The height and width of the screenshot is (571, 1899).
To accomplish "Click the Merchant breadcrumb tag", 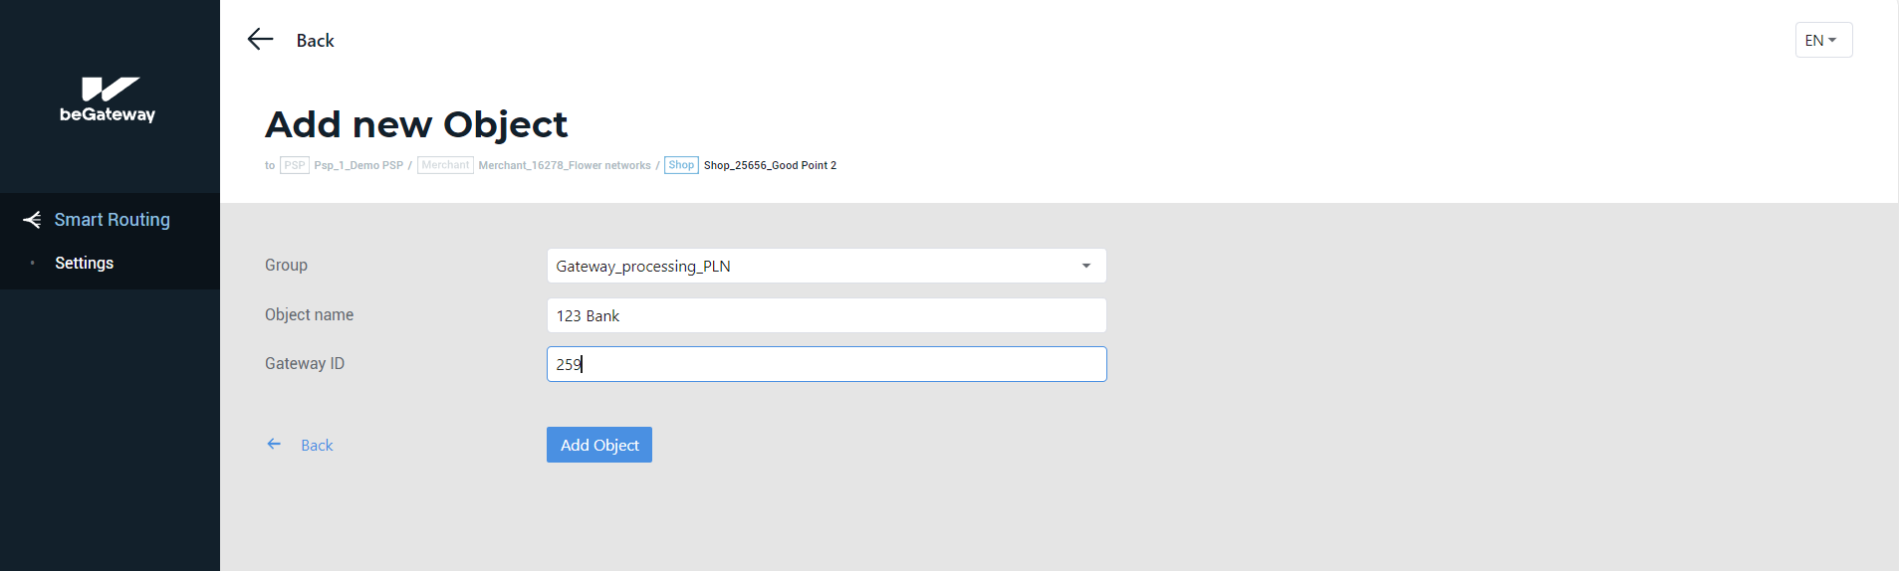I will coord(445,165).
